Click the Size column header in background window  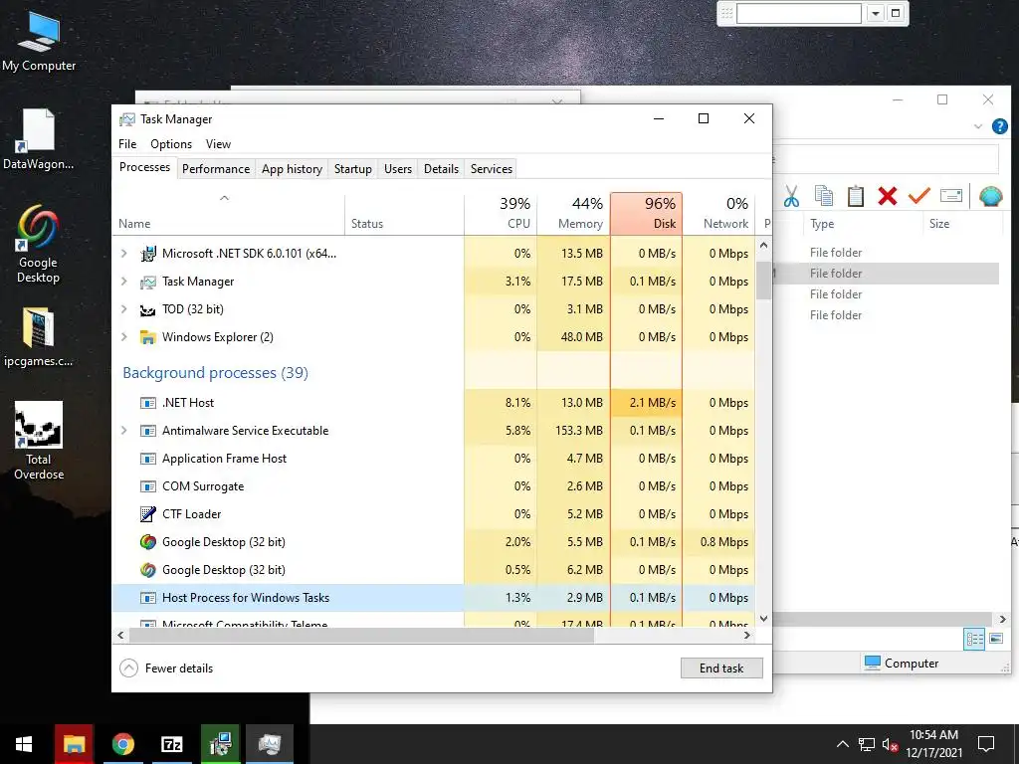click(960, 224)
